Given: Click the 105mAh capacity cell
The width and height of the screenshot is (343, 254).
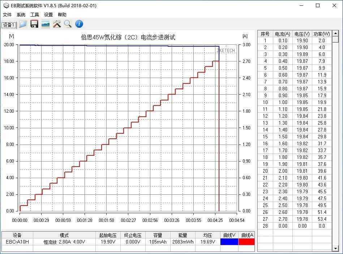Looking at the screenshot, I should [x=158, y=242].
